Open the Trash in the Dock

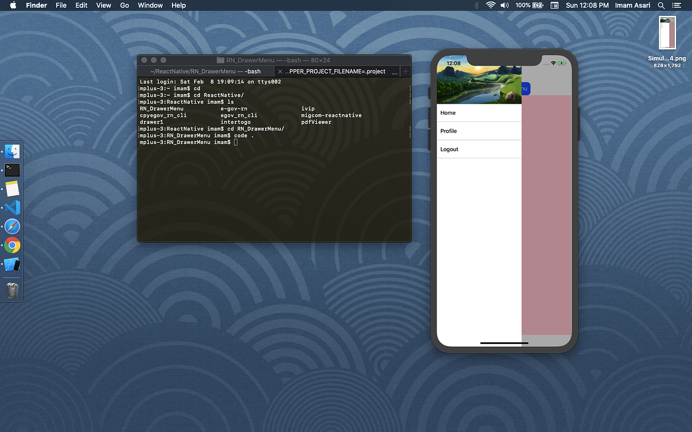coord(13,291)
